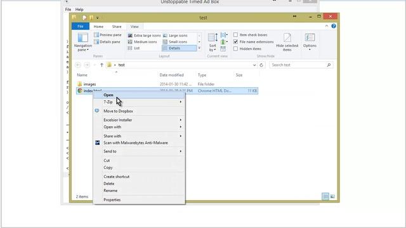The width and height of the screenshot is (406, 228).
Task: Click quick access properties icon in title bar
Action: [x=84, y=18]
